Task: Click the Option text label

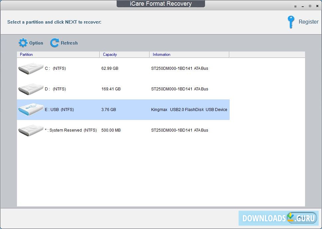Action: tap(36, 43)
